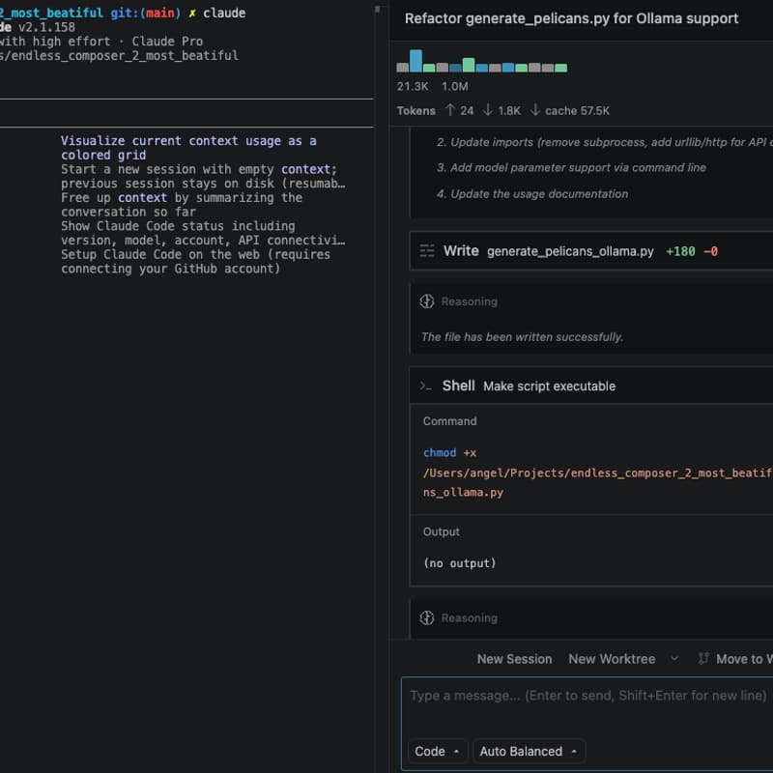This screenshot has width=773, height=773.
Task: Click the branch icon beside Move to
Action: pyautogui.click(x=703, y=658)
